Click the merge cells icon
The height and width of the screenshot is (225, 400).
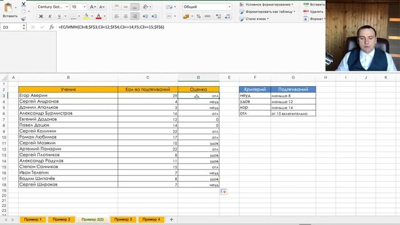169,16
